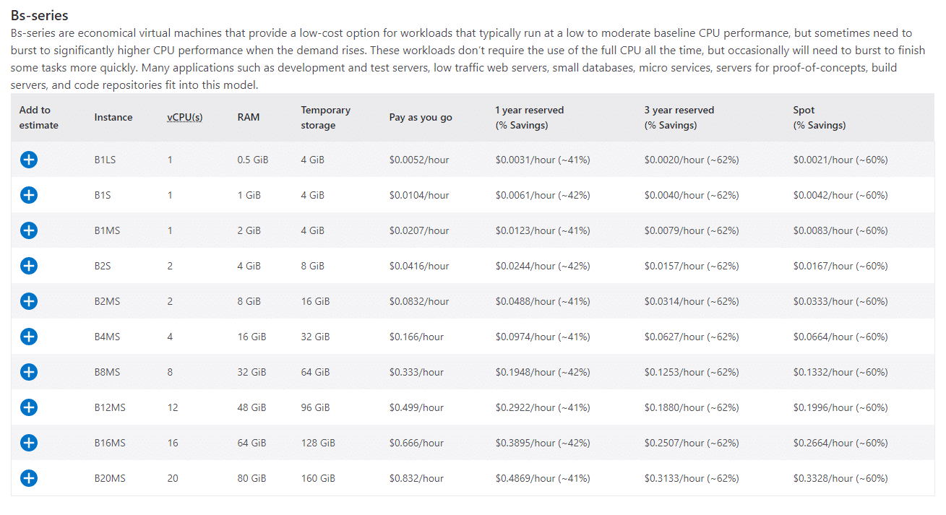Viewport: 946px width, 515px height.
Task: Click the 1 year reserved header
Action: [x=529, y=118]
